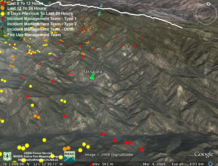Select the Tassajara placemark label
This screenshot has height=166, width=218.
pos(92,71)
